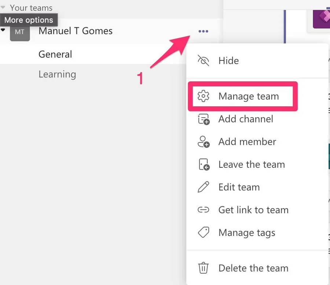This screenshot has height=285, width=330.
Task: Open the Learning channel
Action: pos(57,74)
